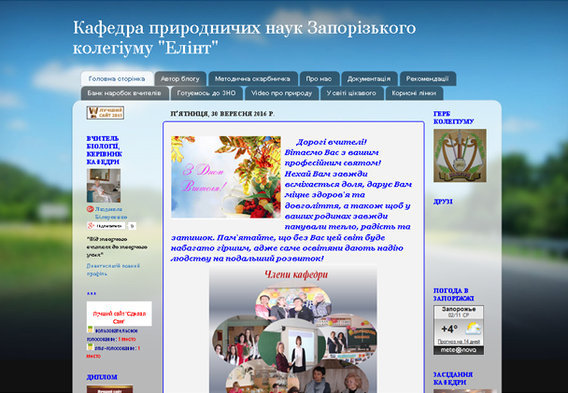
Task: Click the 'Лучший сайт 2015' award badge
Action: click(105, 113)
